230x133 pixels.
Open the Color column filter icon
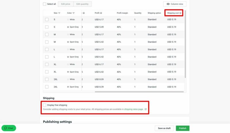[74, 13]
